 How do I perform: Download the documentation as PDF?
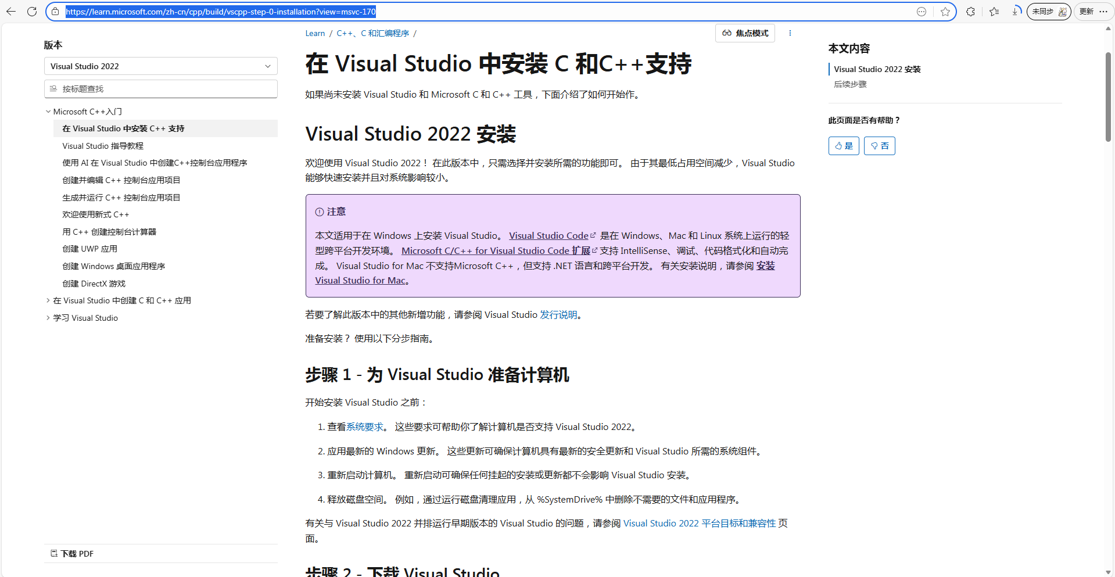tap(71, 553)
